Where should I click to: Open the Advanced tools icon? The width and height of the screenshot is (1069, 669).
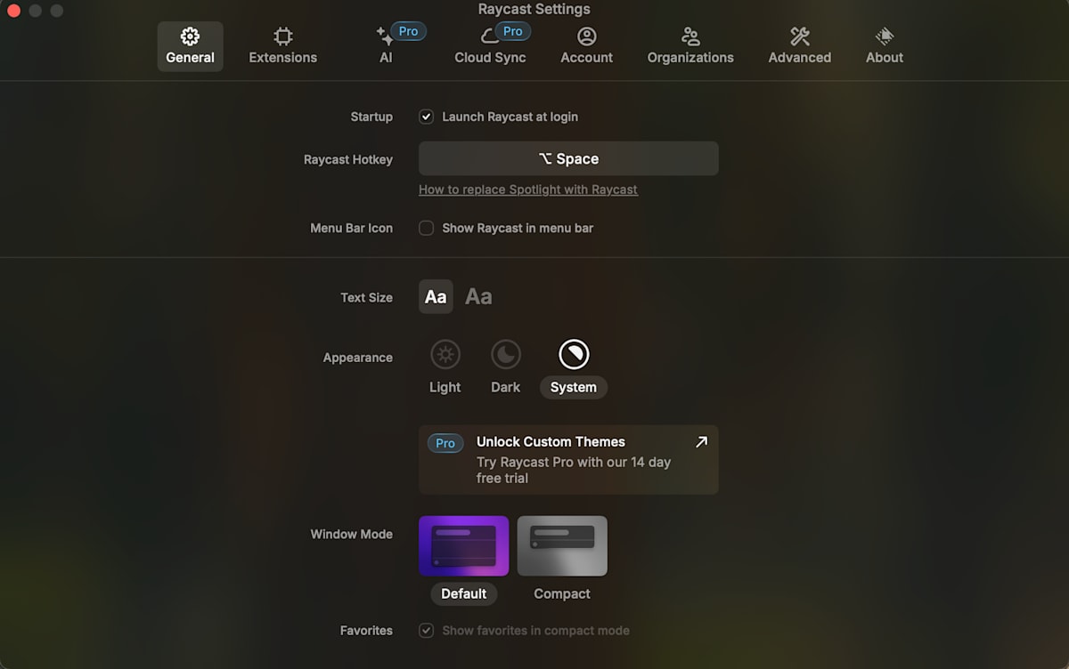(800, 36)
